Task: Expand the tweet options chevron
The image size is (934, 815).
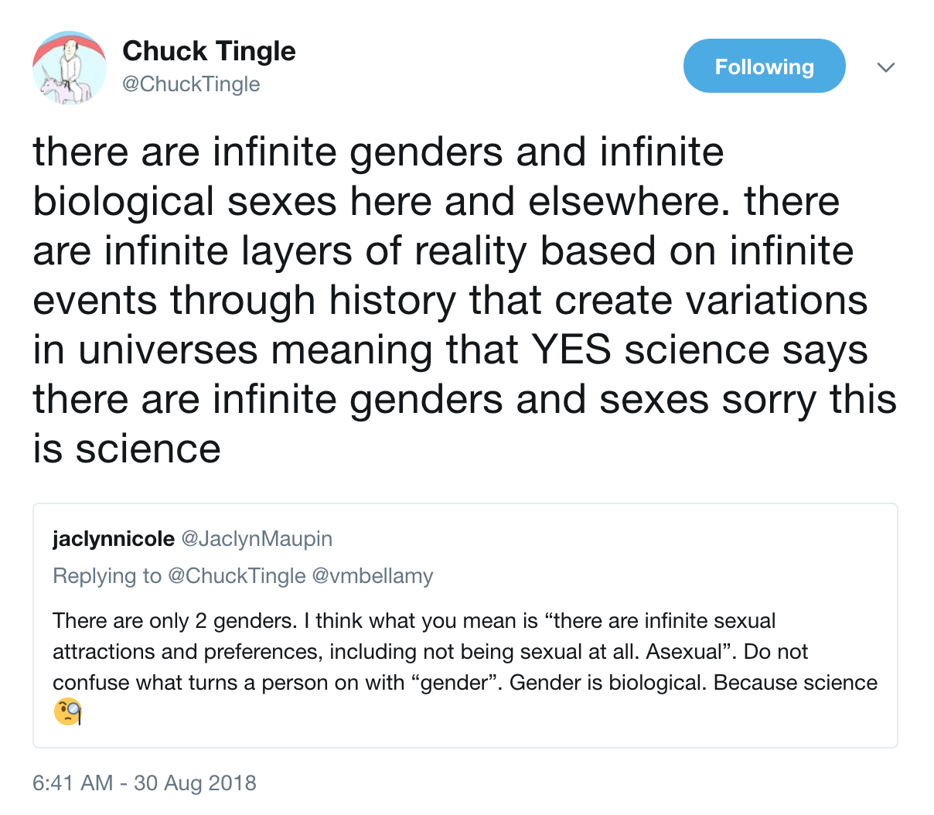Action: [886, 67]
